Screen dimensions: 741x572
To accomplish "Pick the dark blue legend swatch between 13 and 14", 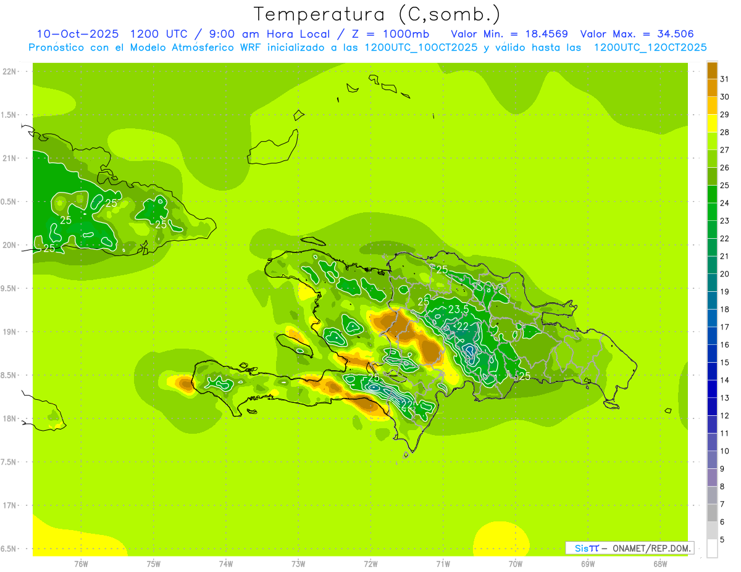I will coord(712,389).
